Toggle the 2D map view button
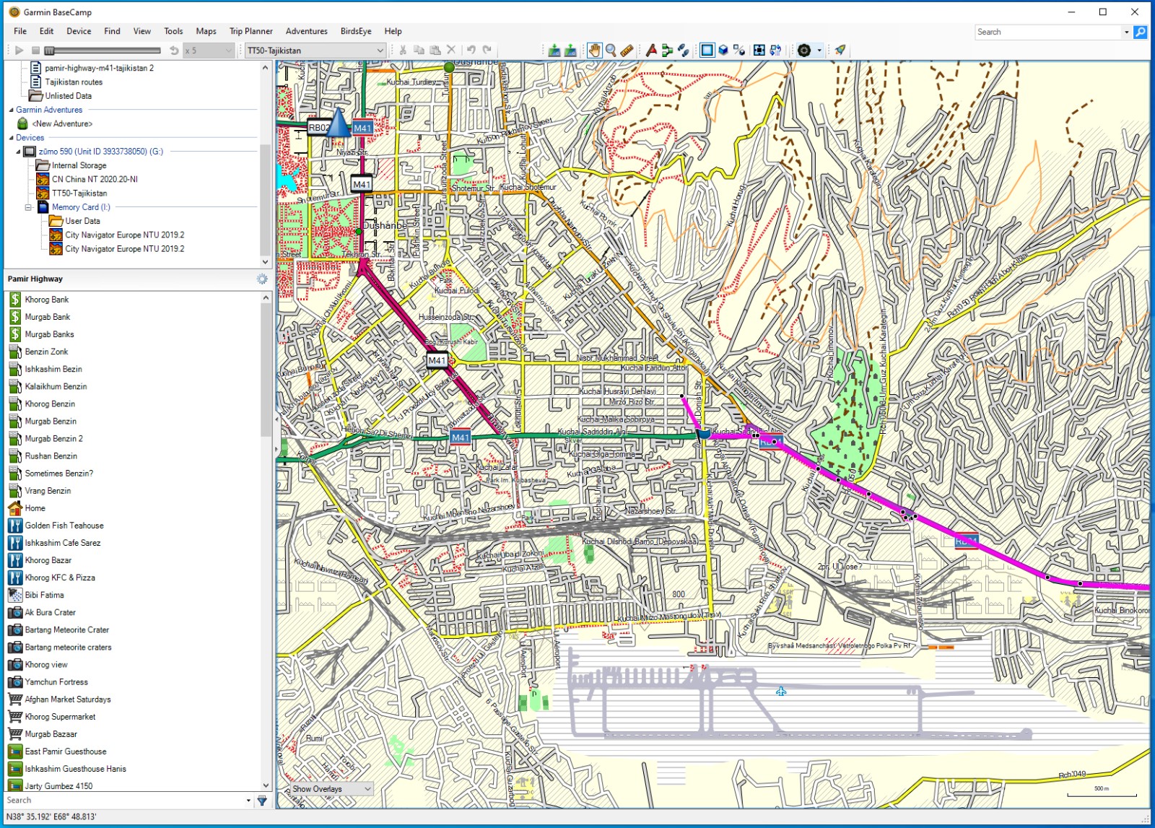1155x828 pixels. click(x=707, y=50)
